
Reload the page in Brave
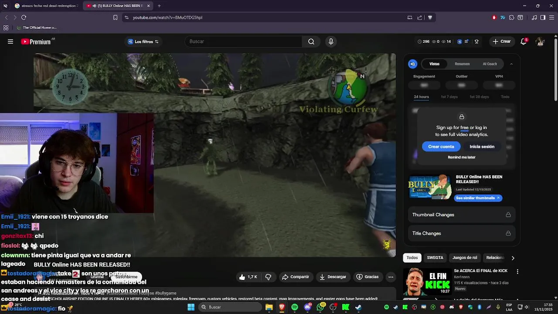point(24,17)
